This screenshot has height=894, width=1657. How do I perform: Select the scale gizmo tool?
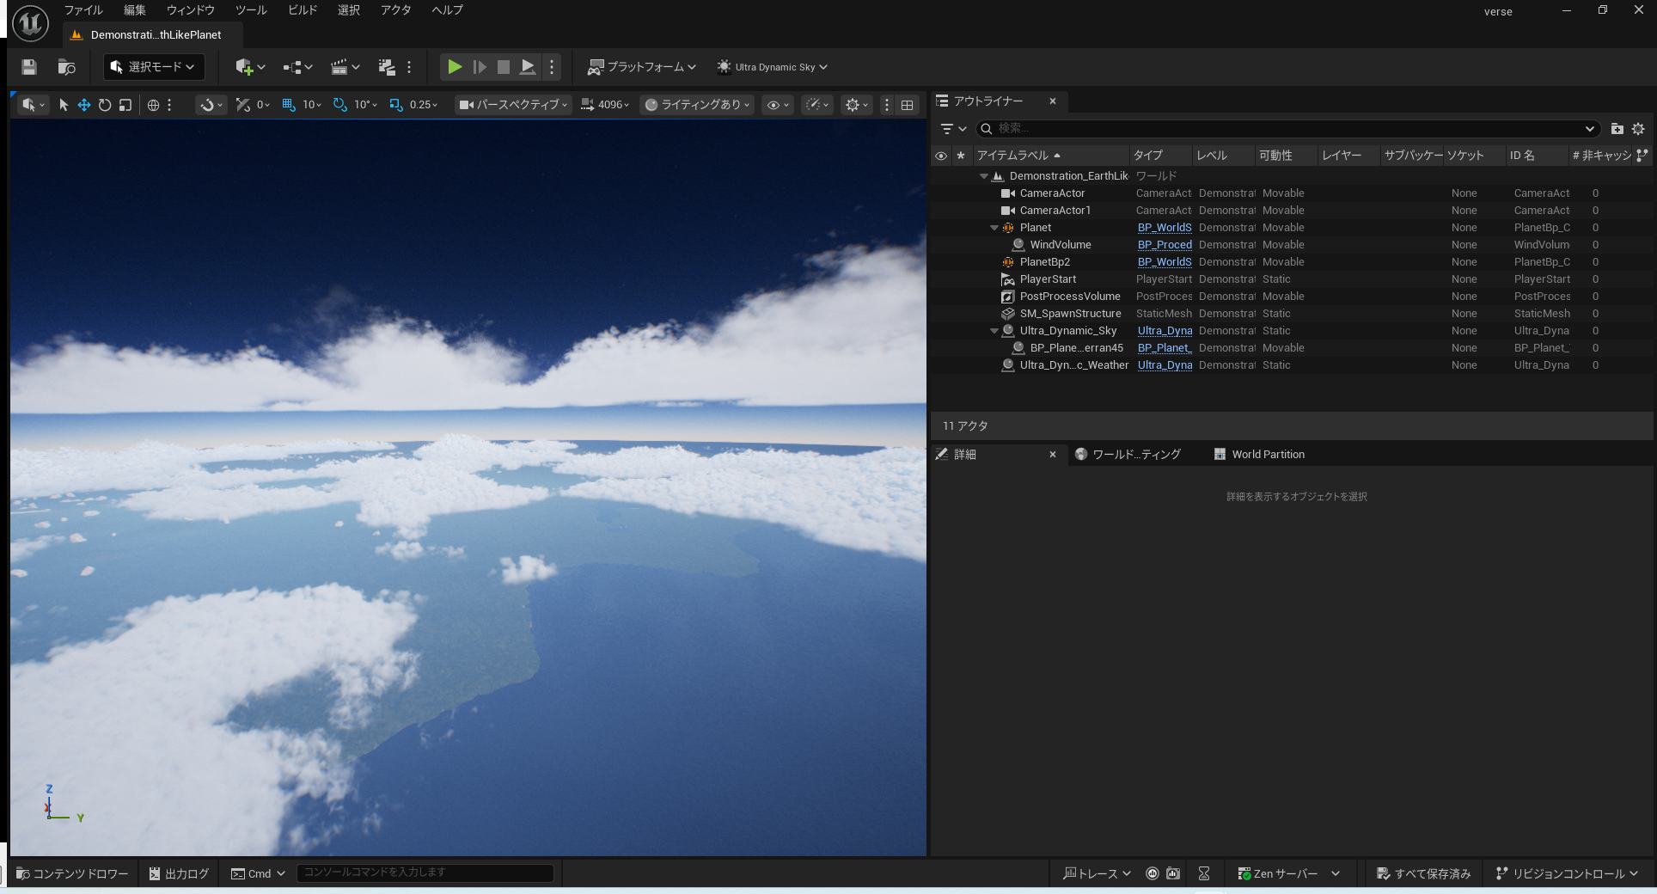click(125, 105)
